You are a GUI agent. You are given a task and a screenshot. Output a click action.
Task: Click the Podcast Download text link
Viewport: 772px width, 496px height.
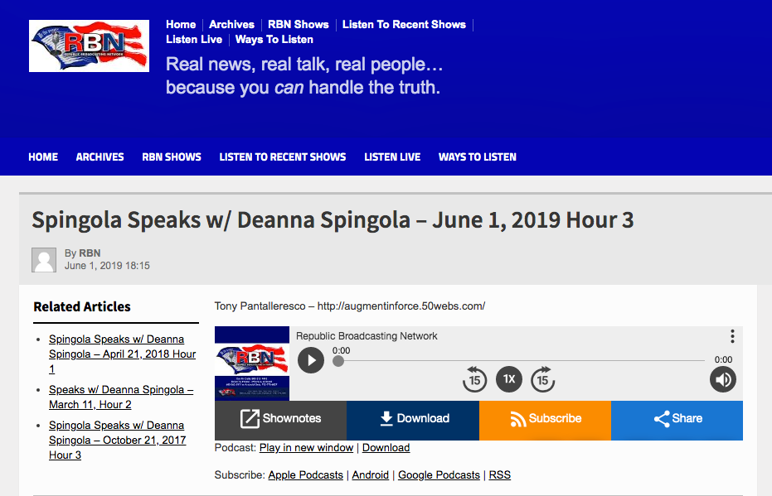coord(386,448)
